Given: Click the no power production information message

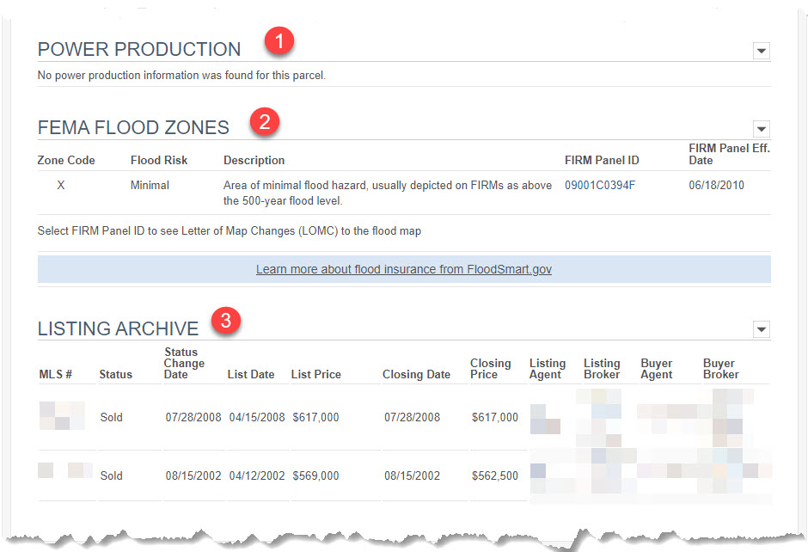Looking at the screenshot, I should pyautogui.click(x=181, y=76).
